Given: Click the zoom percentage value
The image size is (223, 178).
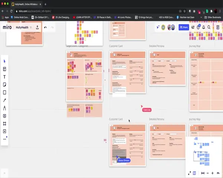Looking at the screenshot, I should (x=218, y=173).
